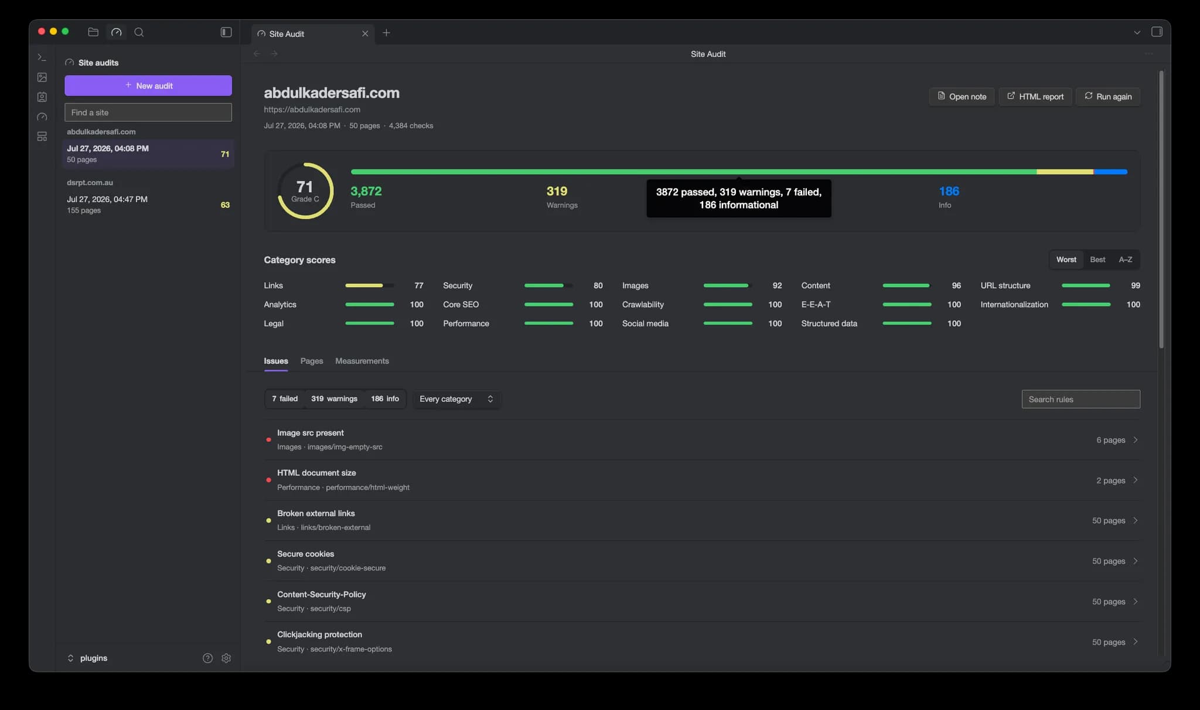Open the gauge ribbon icon in left strip

point(42,117)
